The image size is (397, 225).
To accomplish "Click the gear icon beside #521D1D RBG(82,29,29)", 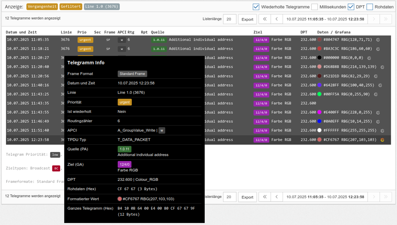I will coord(376,76).
